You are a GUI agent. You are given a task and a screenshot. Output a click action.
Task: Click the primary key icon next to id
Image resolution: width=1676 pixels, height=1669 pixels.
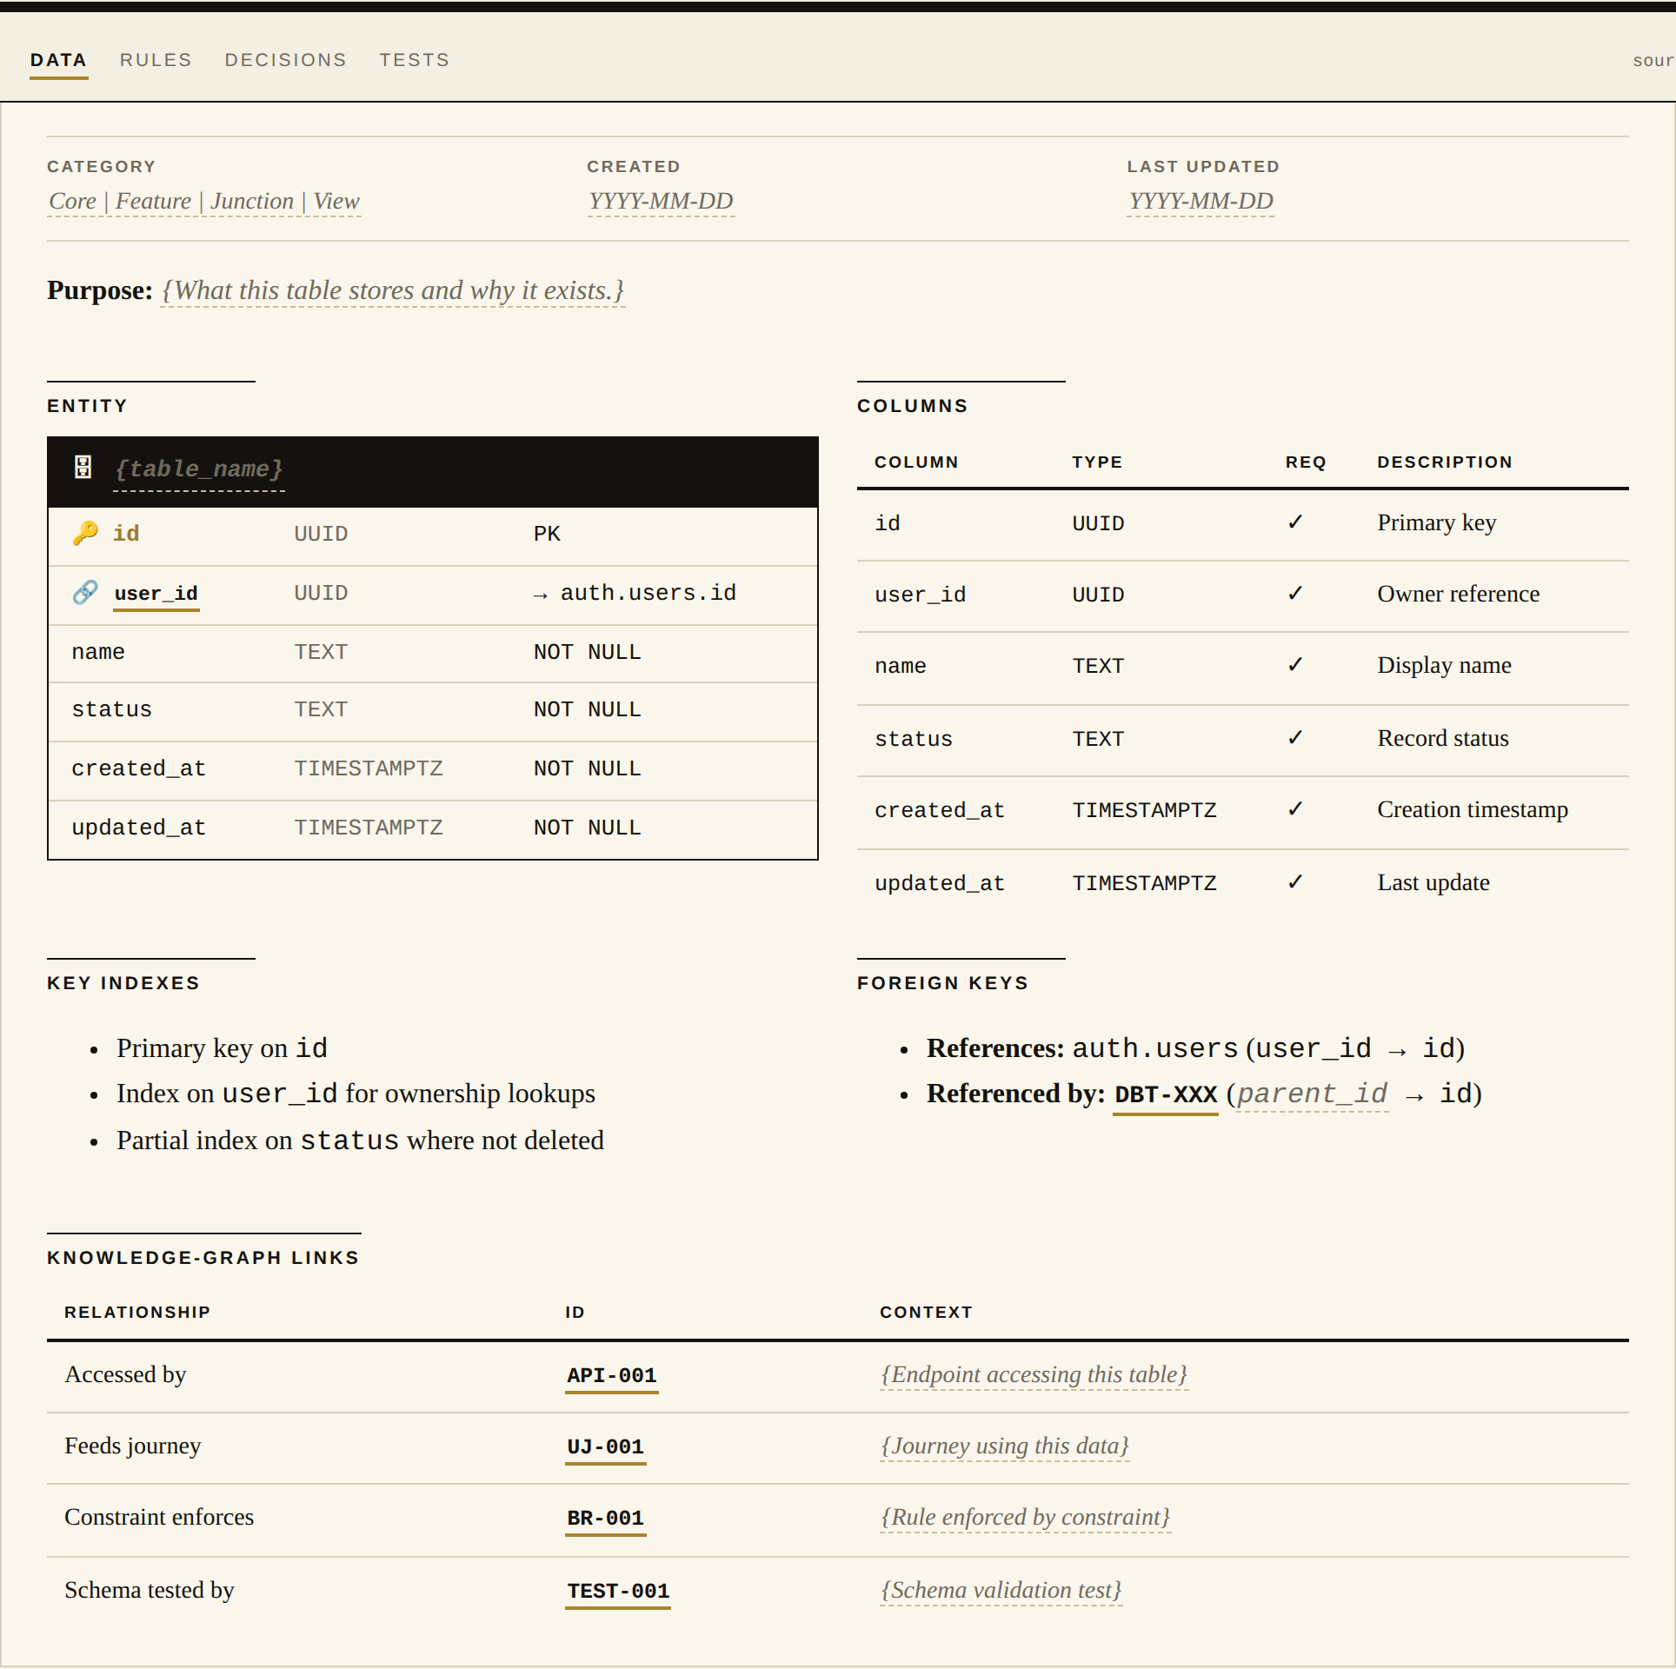(85, 533)
